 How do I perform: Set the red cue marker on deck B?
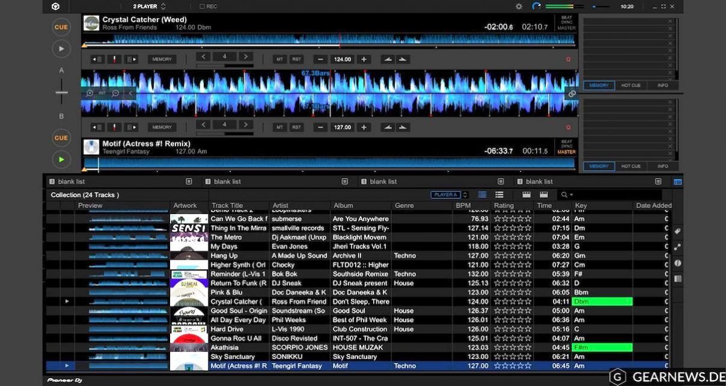[x=114, y=127]
